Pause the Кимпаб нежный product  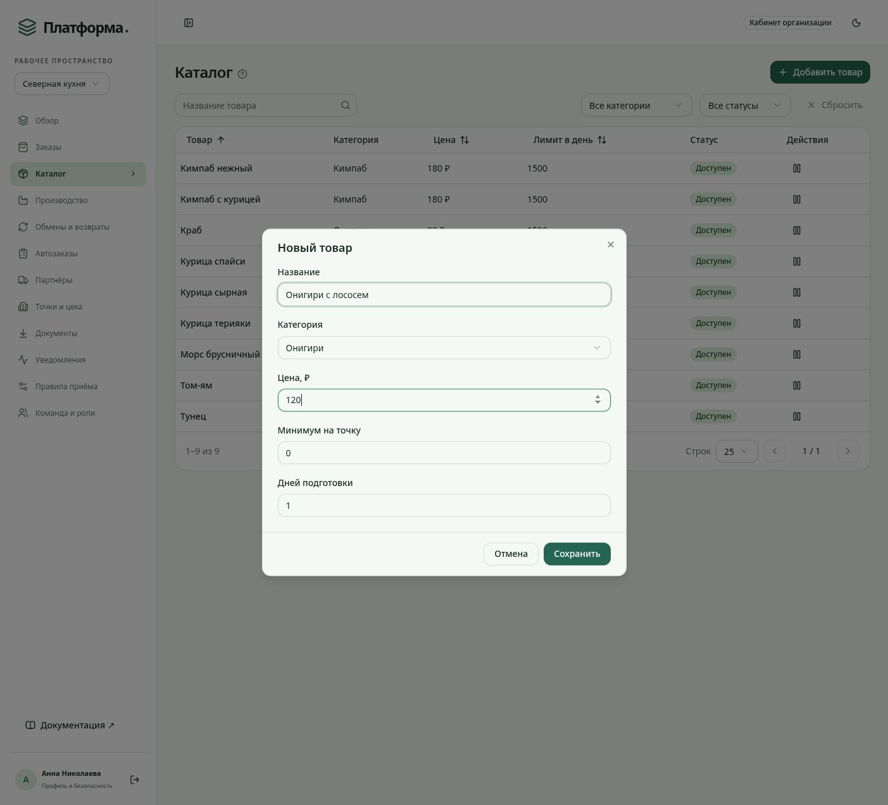(x=797, y=168)
